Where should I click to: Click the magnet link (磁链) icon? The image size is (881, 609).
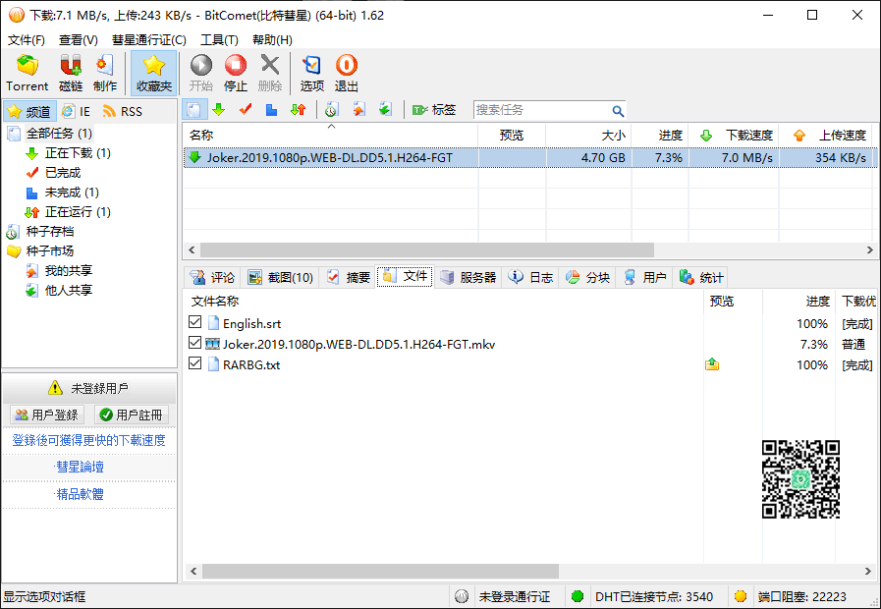tap(71, 74)
